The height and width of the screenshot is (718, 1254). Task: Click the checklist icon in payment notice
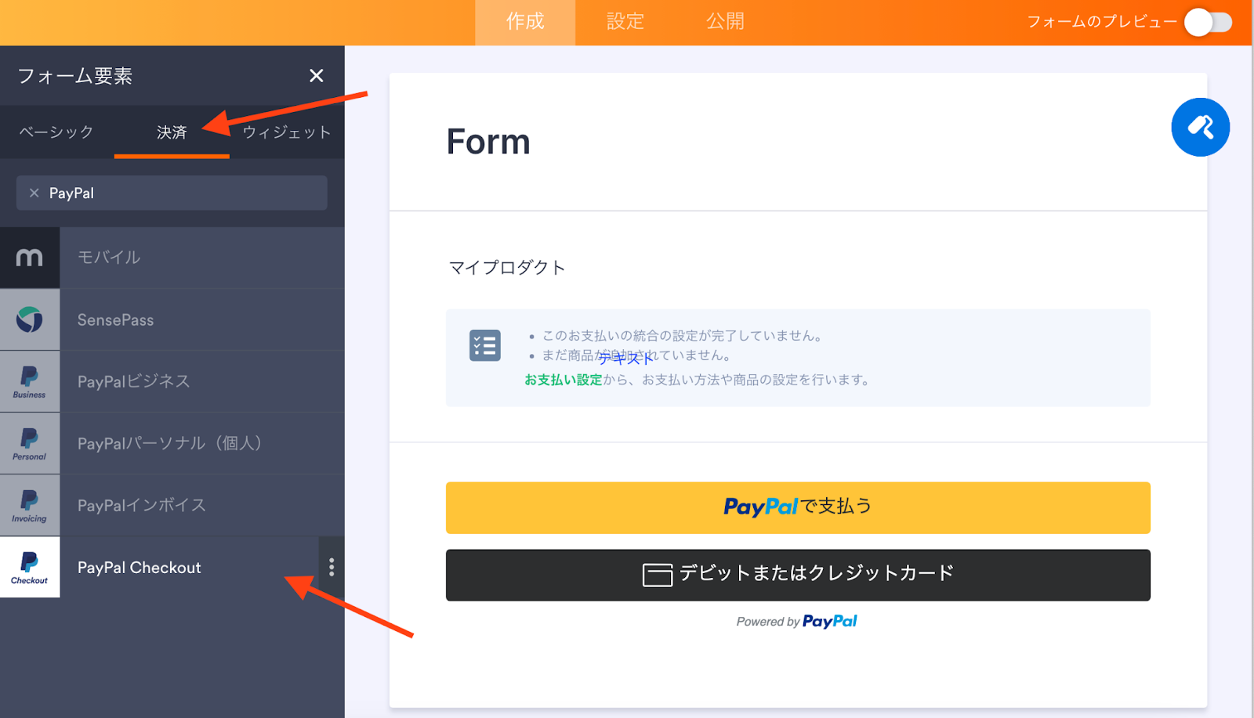(484, 345)
